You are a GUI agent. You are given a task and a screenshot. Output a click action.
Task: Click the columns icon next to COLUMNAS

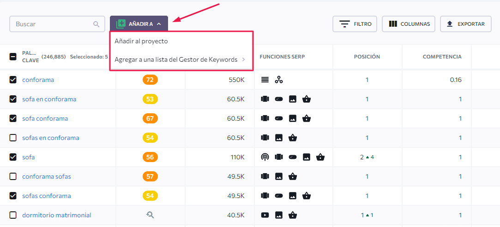click(x=393, y=24)
